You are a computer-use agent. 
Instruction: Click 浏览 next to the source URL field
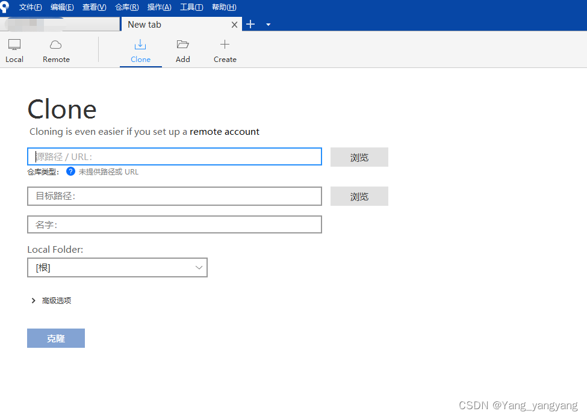(x=359, y=156)
